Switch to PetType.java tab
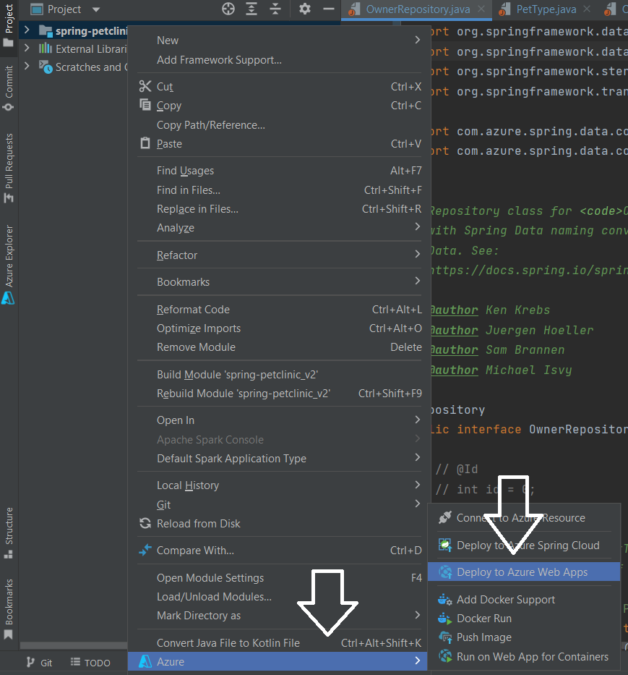The height and width of the screenshot is (675, 628). tap(546, 9)
